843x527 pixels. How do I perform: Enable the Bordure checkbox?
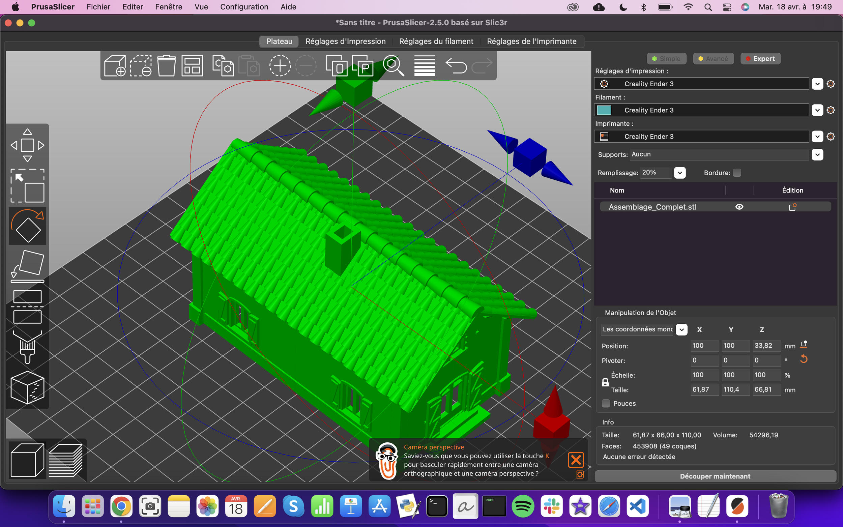tap(737, 173)
